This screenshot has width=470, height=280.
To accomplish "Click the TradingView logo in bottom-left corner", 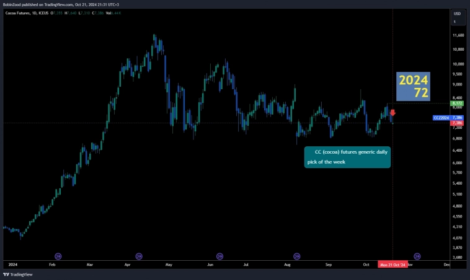I will pyautogui.click(x=18, y=274).
